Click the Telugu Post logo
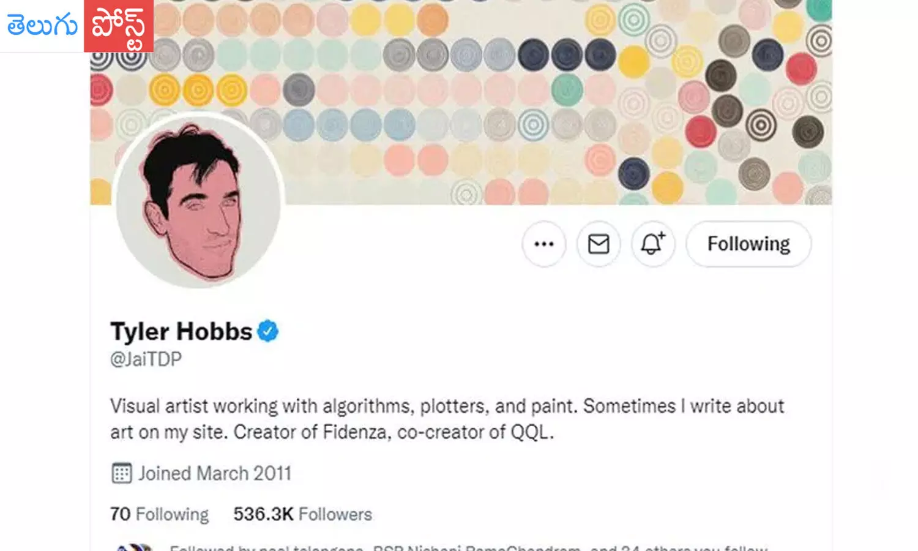918x551 pixels. click(76, 26)
